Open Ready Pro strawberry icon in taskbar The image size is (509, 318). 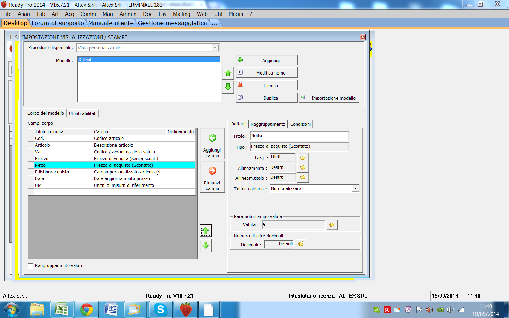pyautogui.click(x=185, y=310)
